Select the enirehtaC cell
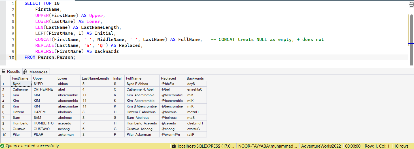 point(196,89)
